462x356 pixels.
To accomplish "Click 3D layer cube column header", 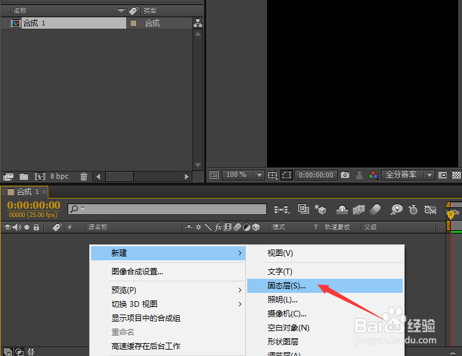I will pos(256,227).
